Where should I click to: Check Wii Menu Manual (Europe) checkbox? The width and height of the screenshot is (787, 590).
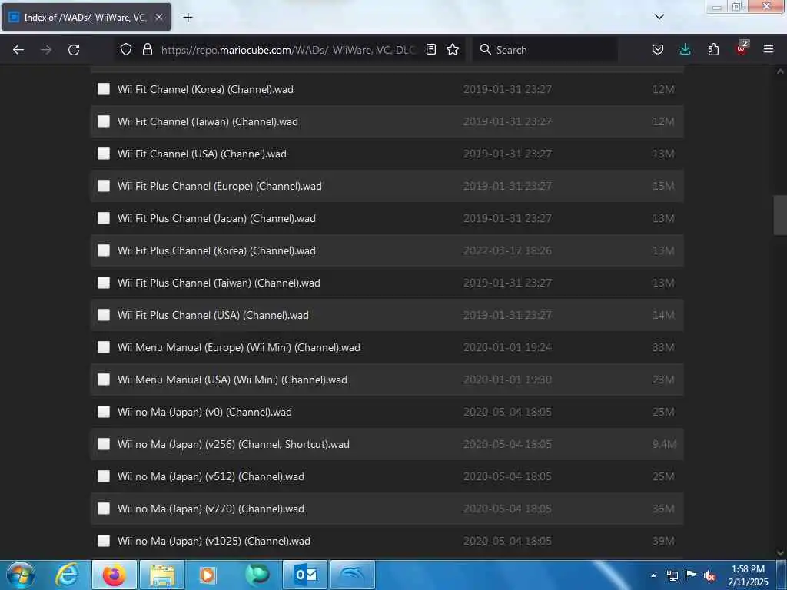104,347
